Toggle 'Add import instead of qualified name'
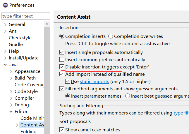This screenshot has width=189, height=134. [62, 74]
